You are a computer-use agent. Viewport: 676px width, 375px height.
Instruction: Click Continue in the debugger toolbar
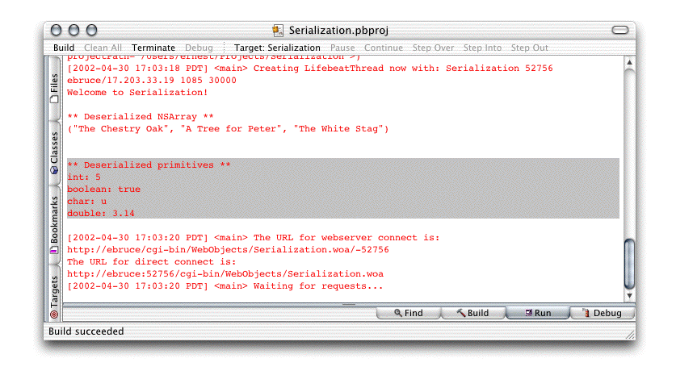(x=384, y=48)
